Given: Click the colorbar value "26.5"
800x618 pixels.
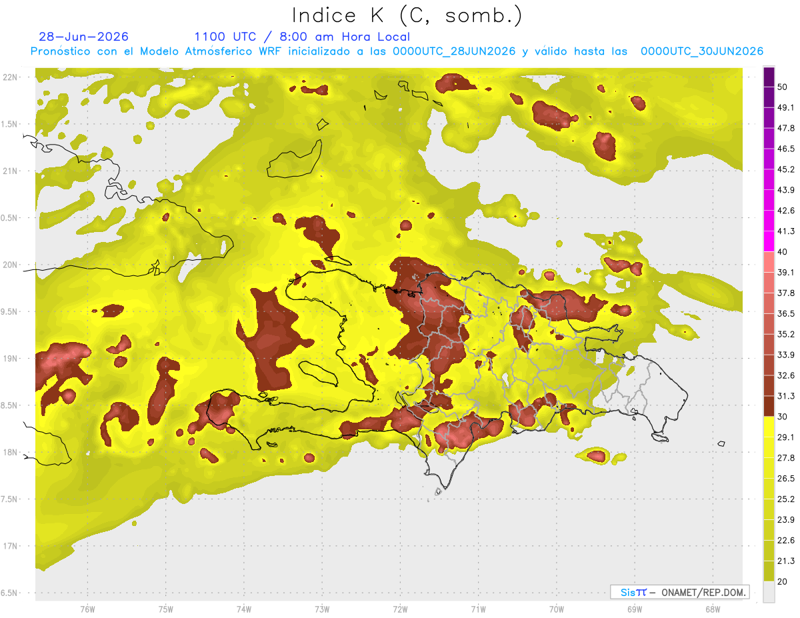Looking at the screenshot, I should [x=786, y=478].
